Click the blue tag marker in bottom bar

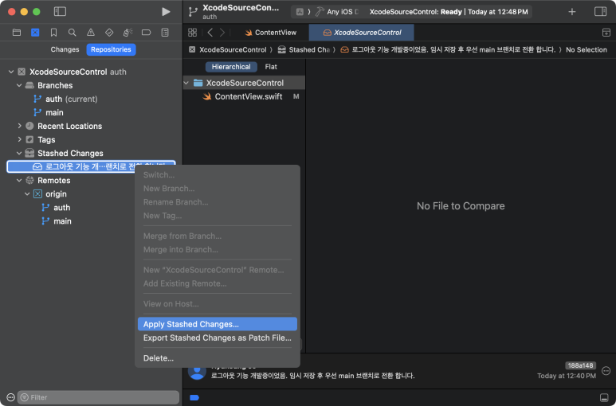coord(194,397)
